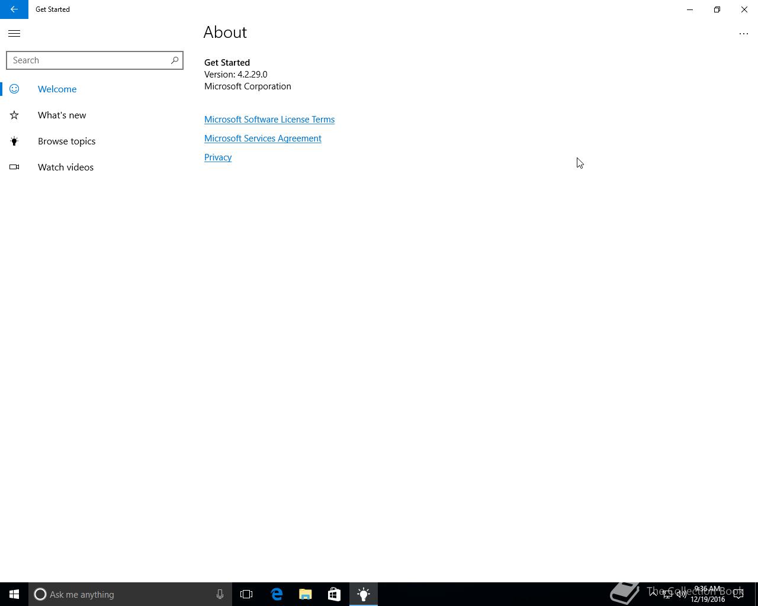758x606 pixels.
Task: Click the Cortana Ask me anything box
Action: pyautogui.click(x=130, y=594)
